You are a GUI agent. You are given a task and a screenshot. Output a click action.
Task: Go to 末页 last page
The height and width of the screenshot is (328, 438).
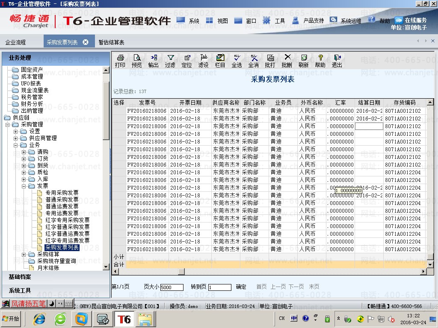[314, 287]
